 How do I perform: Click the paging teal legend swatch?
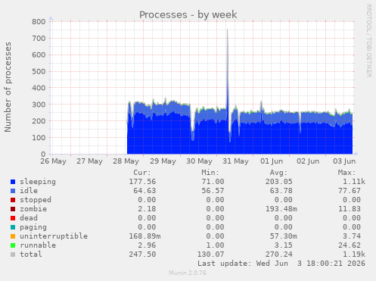pos(13,227)
